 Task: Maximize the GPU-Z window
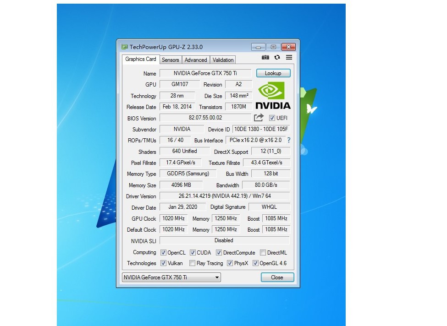[x=273, y=47]
